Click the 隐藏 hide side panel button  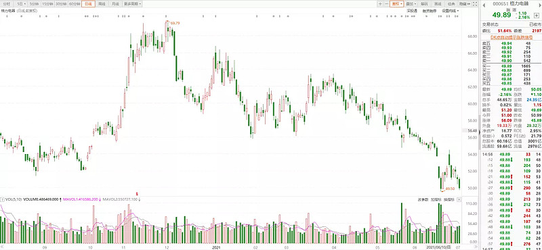(464, 4)
